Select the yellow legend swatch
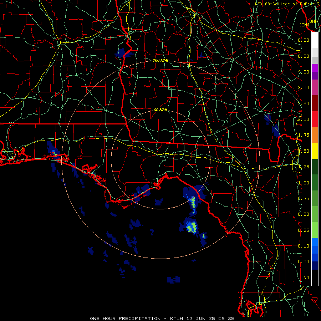The width and height of the screenshot is (321, 321). (315, 151)
